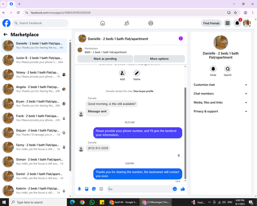Open the GIF picker icon

pos(101,189)
